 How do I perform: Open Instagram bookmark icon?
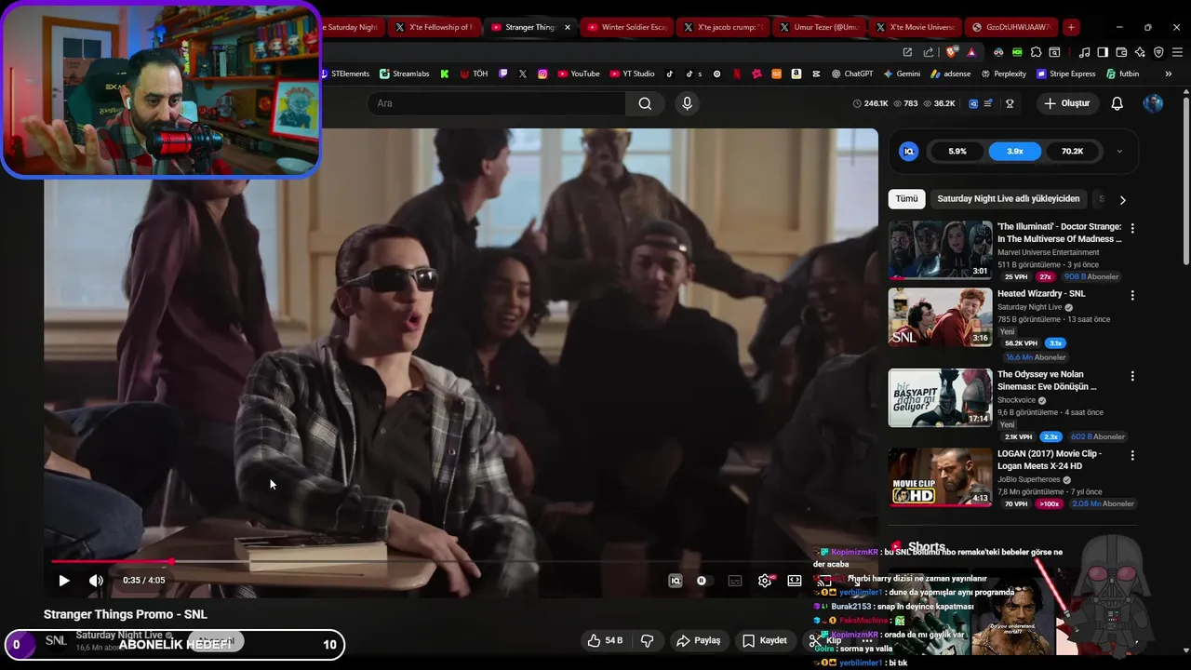[x=542, y=74]
